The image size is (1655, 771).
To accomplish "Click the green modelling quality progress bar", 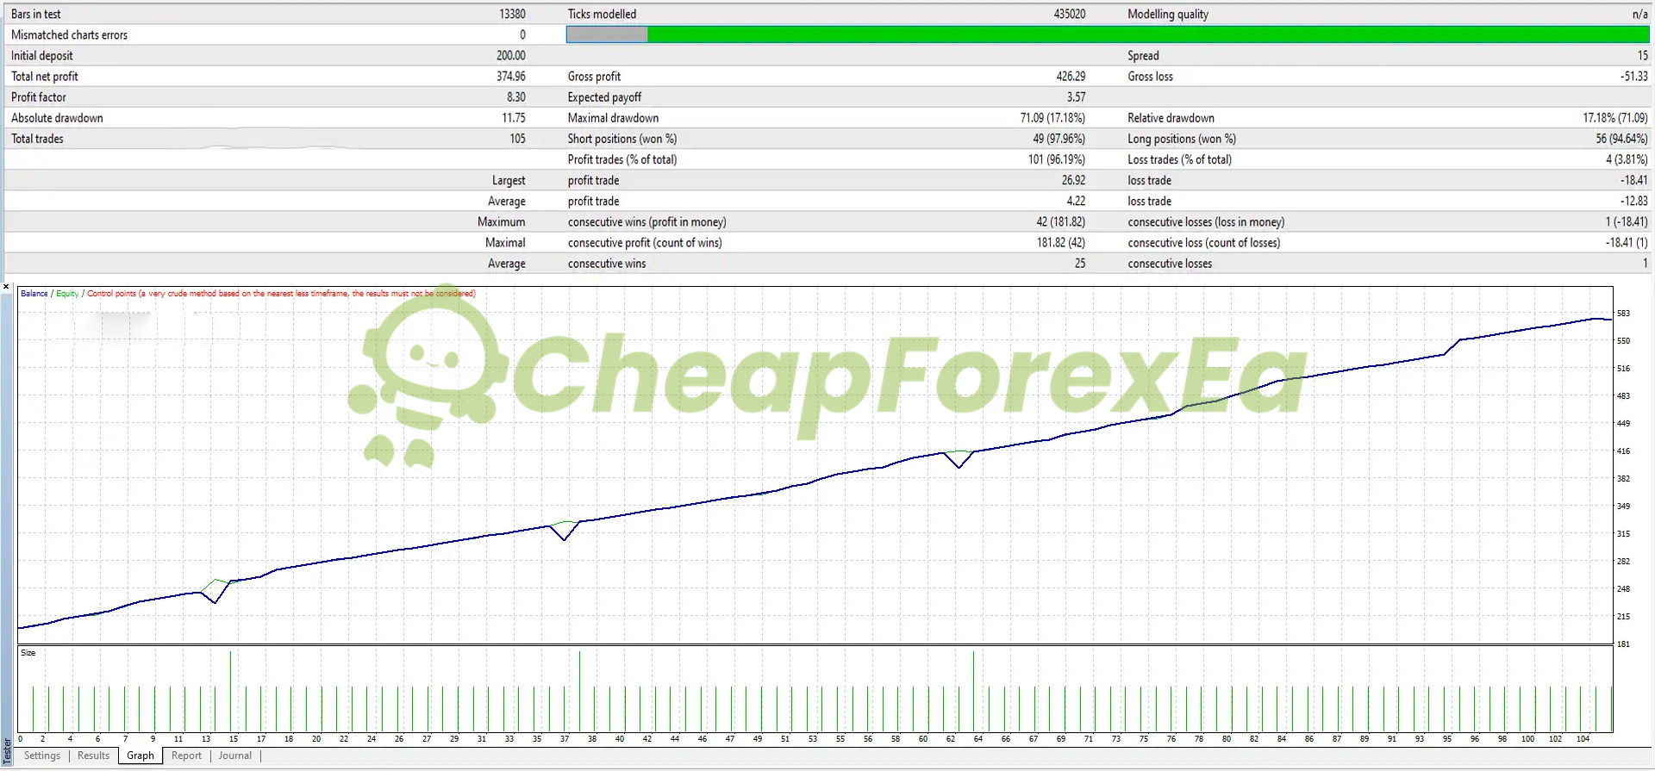I will tap(1108, 34).
